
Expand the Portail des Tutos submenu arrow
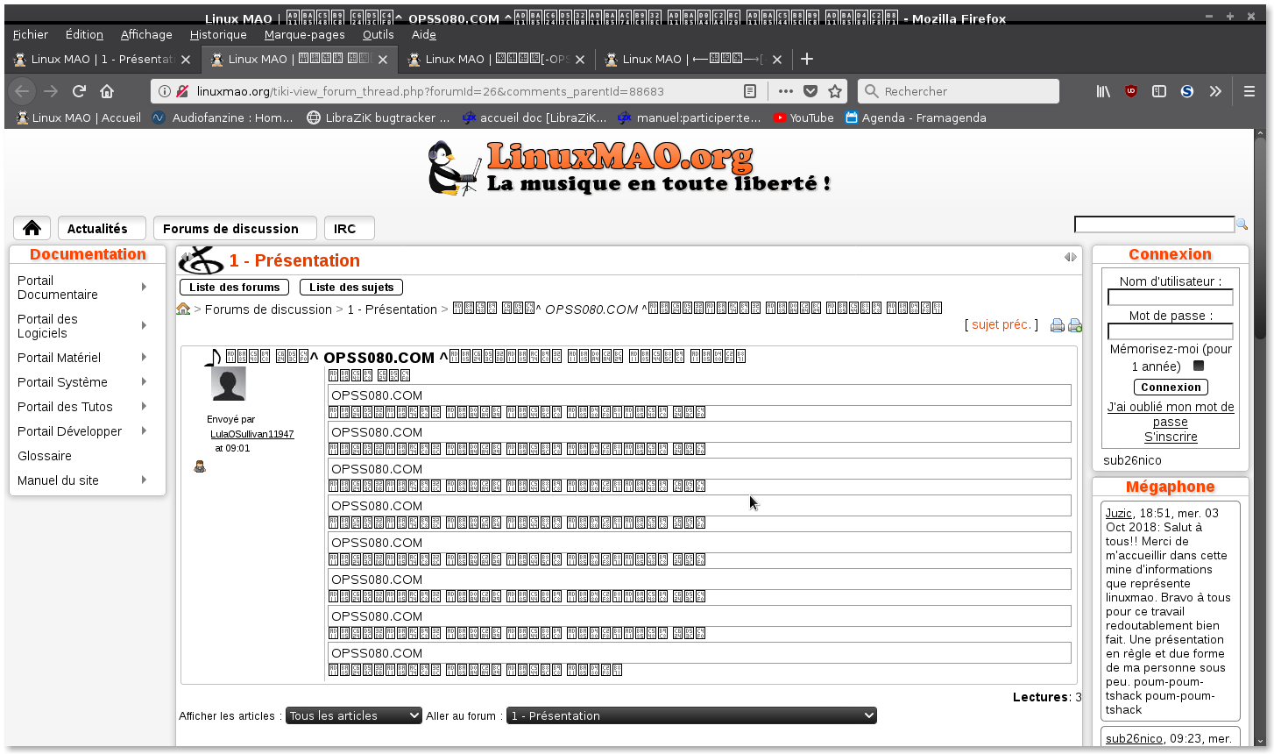(x=144, y=406)
